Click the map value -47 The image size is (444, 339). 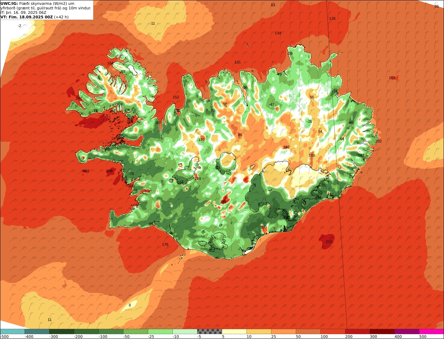click(272, 104)
